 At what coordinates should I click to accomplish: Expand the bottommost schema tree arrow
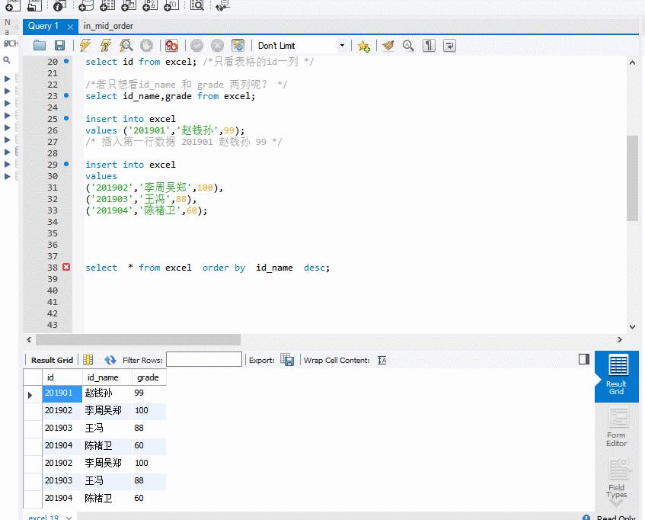(7, 176)
